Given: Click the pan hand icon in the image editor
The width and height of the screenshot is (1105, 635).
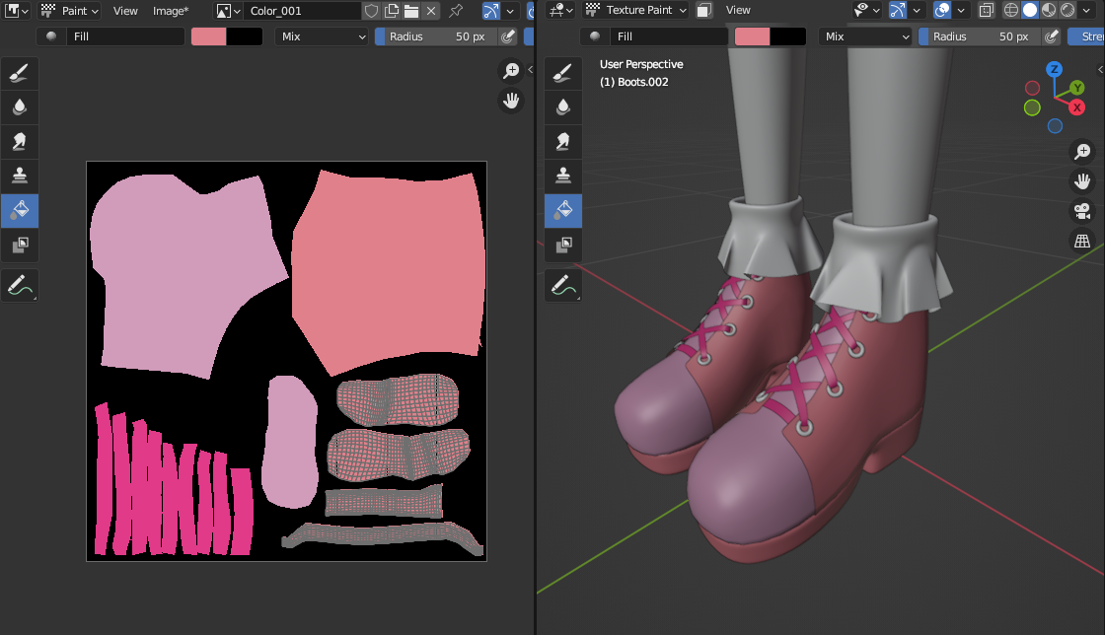Looking at the screenshot, I should click(x=511, y=101).
